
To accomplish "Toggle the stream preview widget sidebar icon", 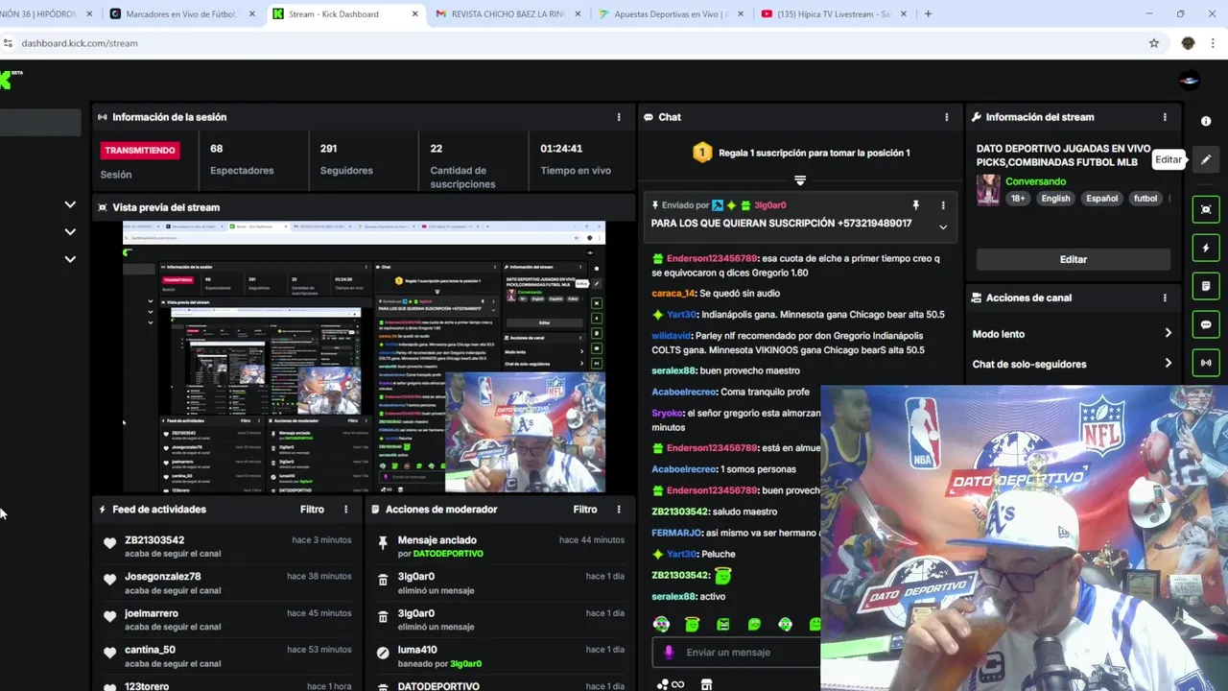I will (1206, 209).
